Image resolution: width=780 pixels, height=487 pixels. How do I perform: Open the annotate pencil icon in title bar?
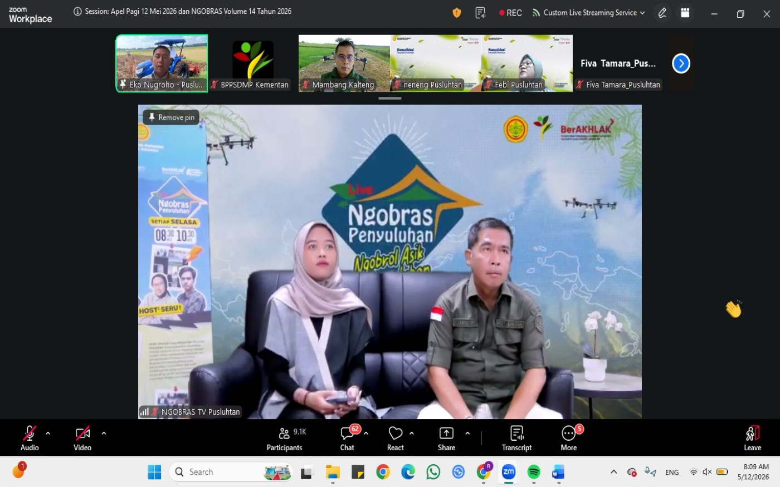(x=662, y=13)
